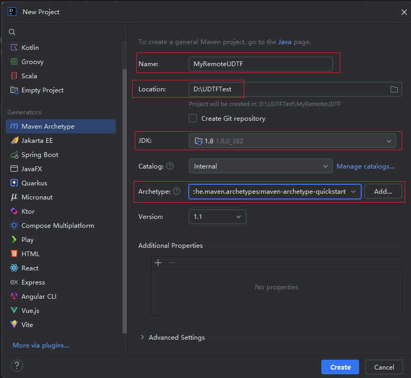Click the HTML5 icon
Screen dimensions: 411x378
[14, 254]
